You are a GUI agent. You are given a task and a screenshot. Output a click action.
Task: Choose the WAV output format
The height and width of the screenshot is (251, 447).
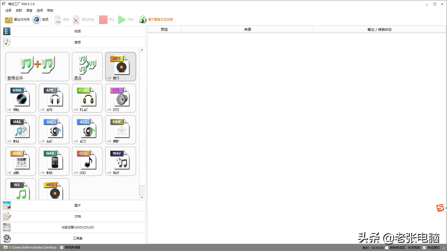coord(120,161)
